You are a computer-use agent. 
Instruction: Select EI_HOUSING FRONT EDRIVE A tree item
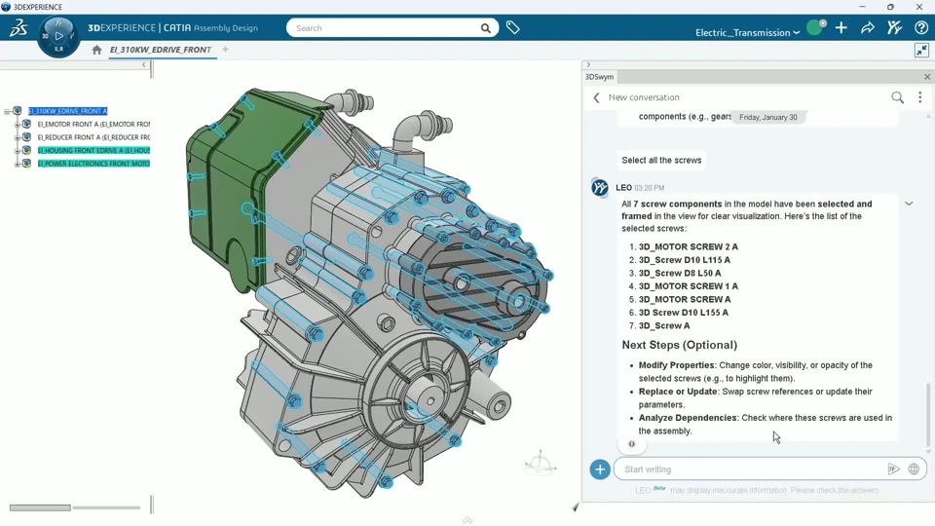click(x=93, y=150)
